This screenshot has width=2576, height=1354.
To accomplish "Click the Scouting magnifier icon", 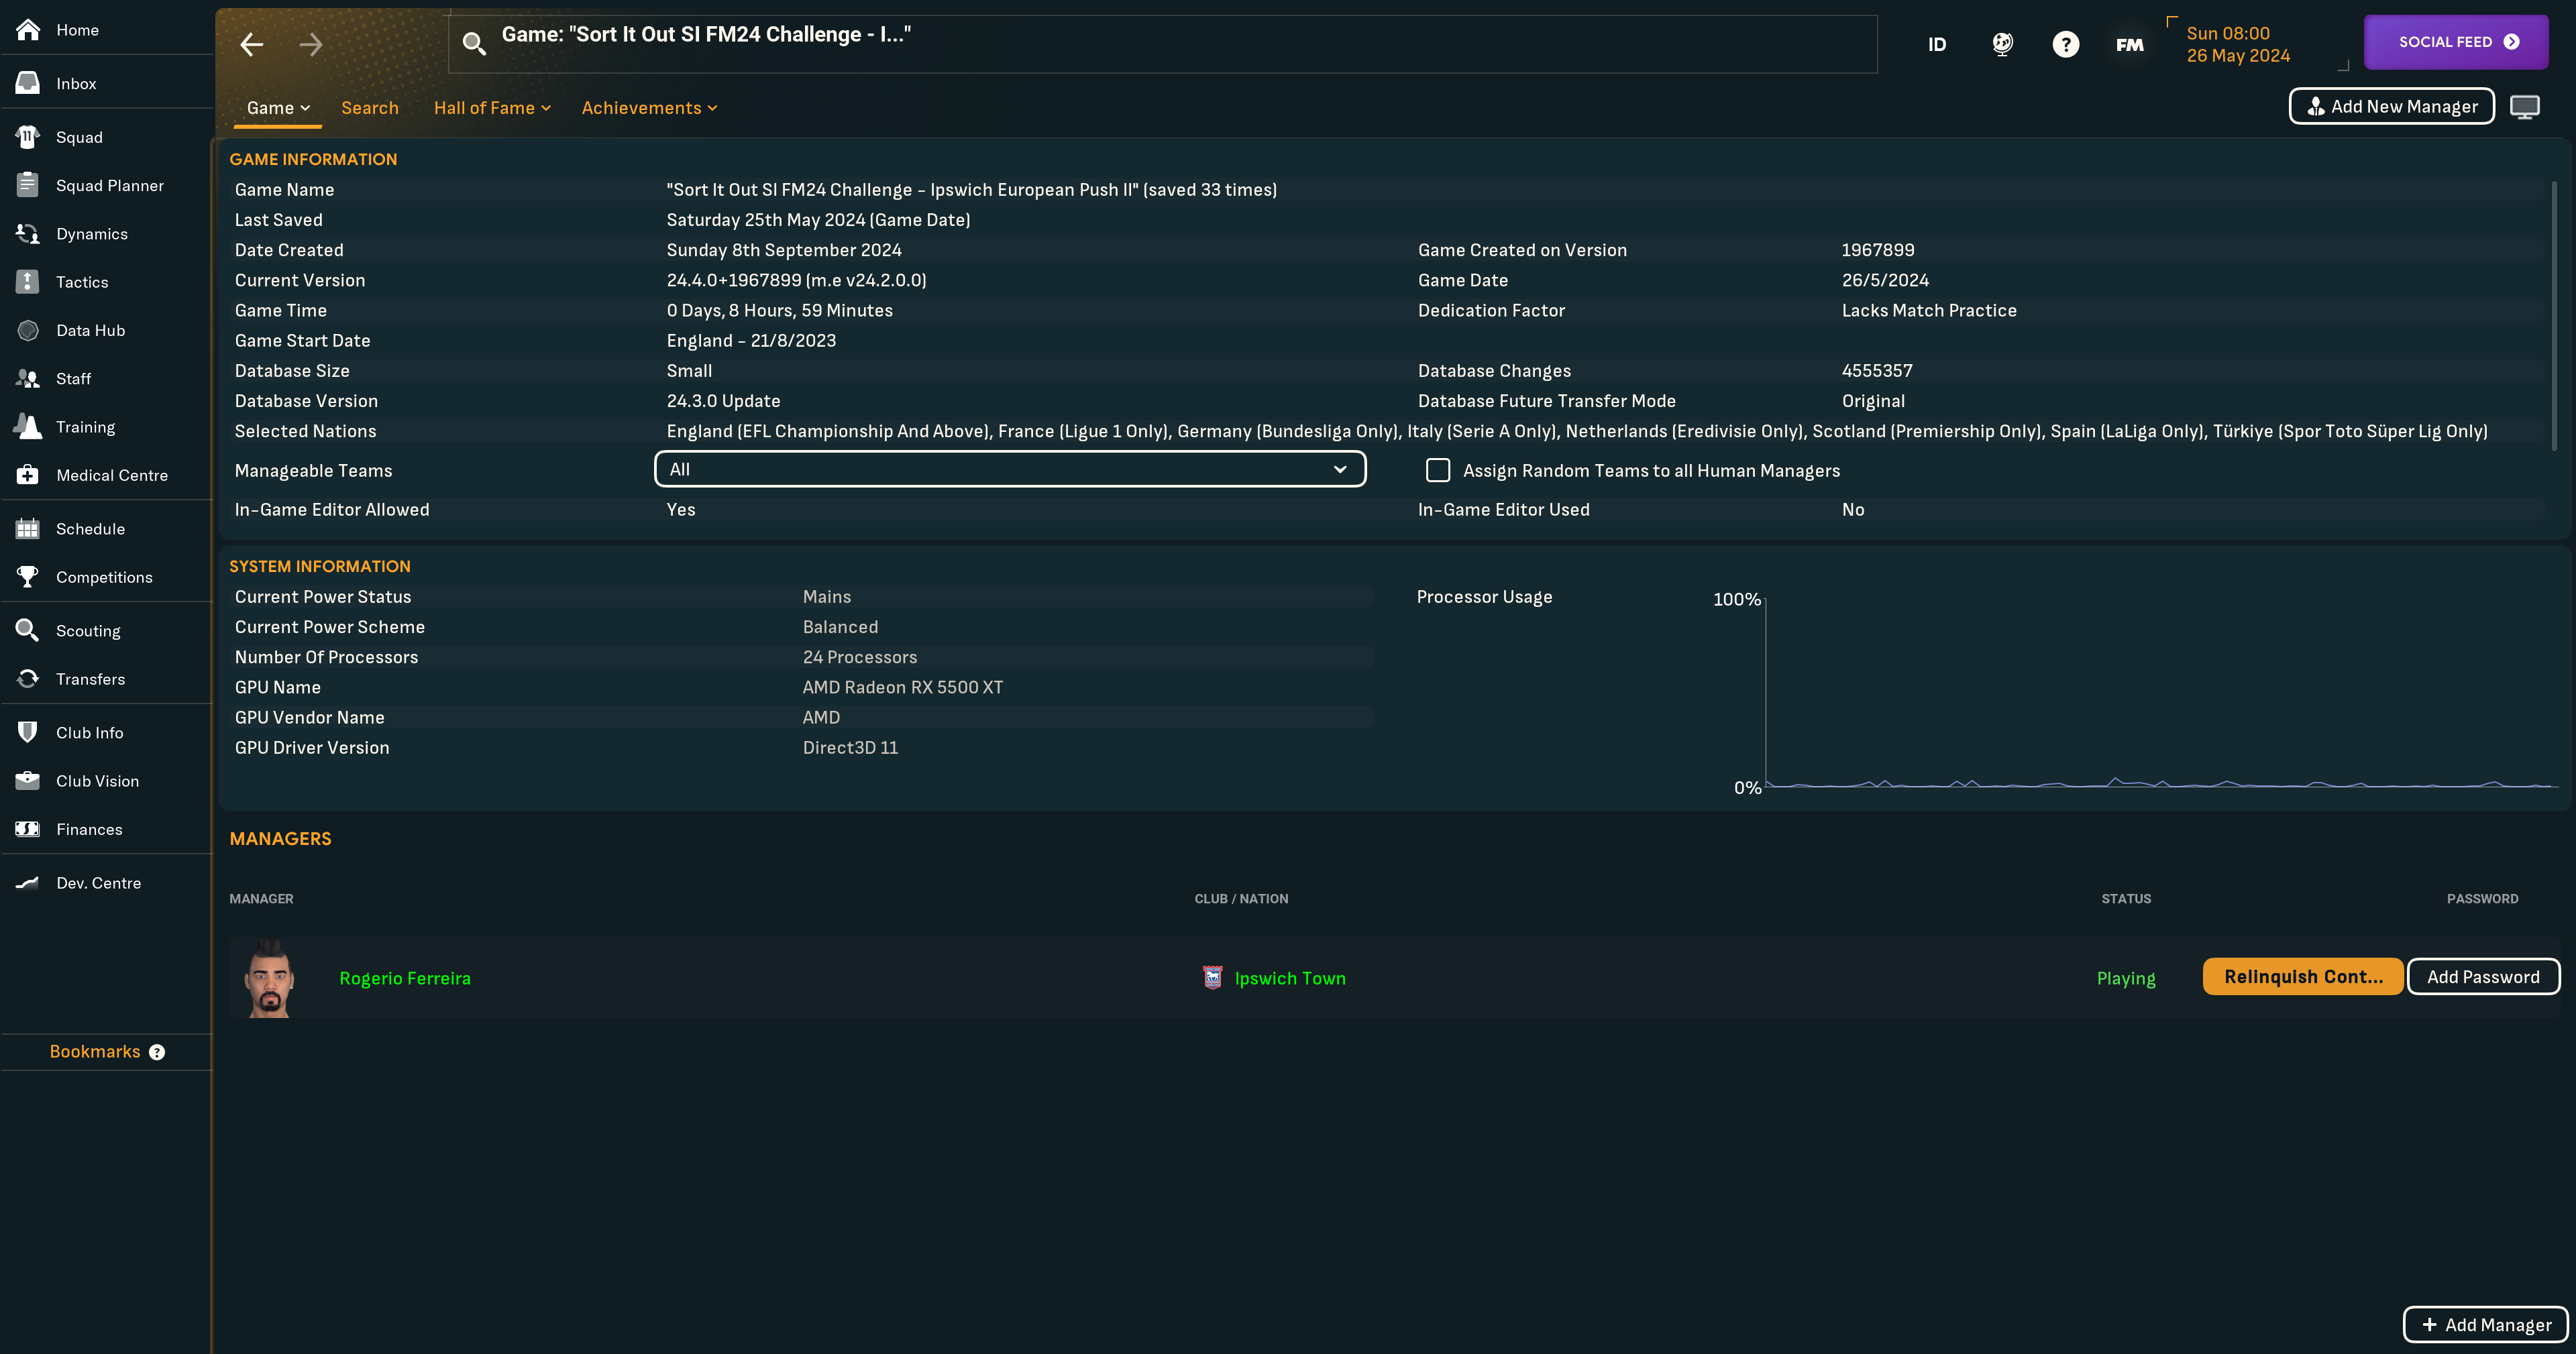I will coord(28,630).
